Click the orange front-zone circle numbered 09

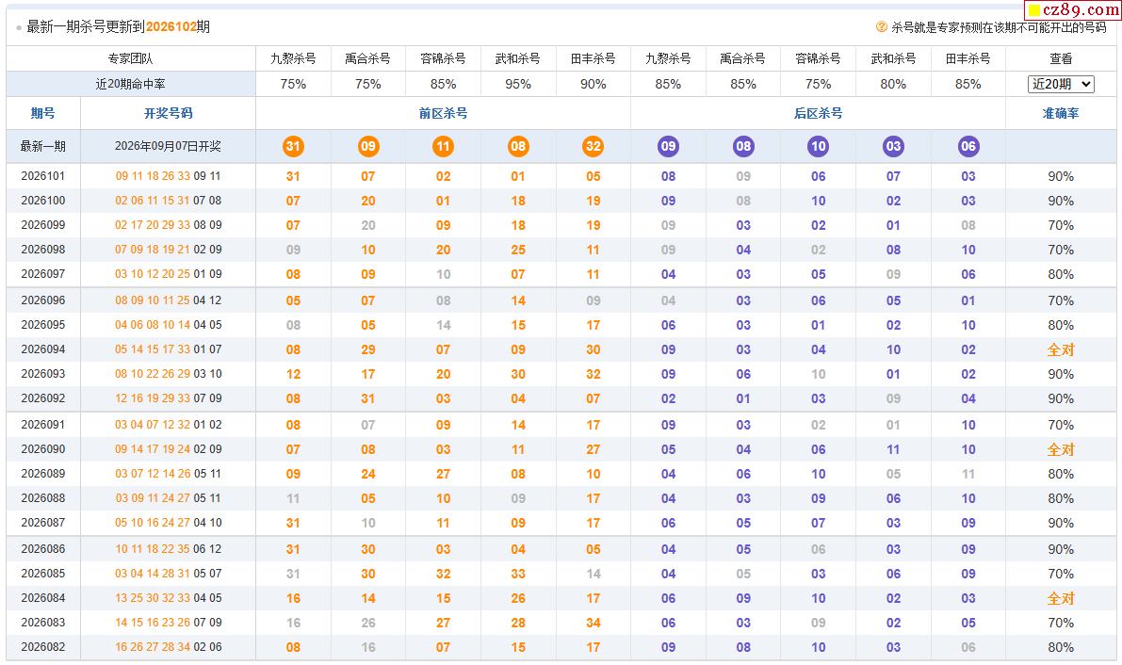tap(367, 146)
